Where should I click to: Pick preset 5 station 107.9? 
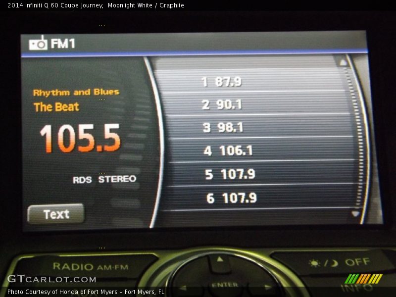coord(261,174)
